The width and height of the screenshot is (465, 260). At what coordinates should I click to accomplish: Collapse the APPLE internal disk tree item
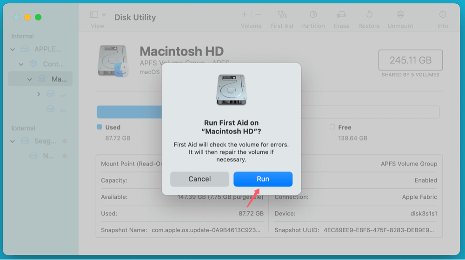(13, 50)
